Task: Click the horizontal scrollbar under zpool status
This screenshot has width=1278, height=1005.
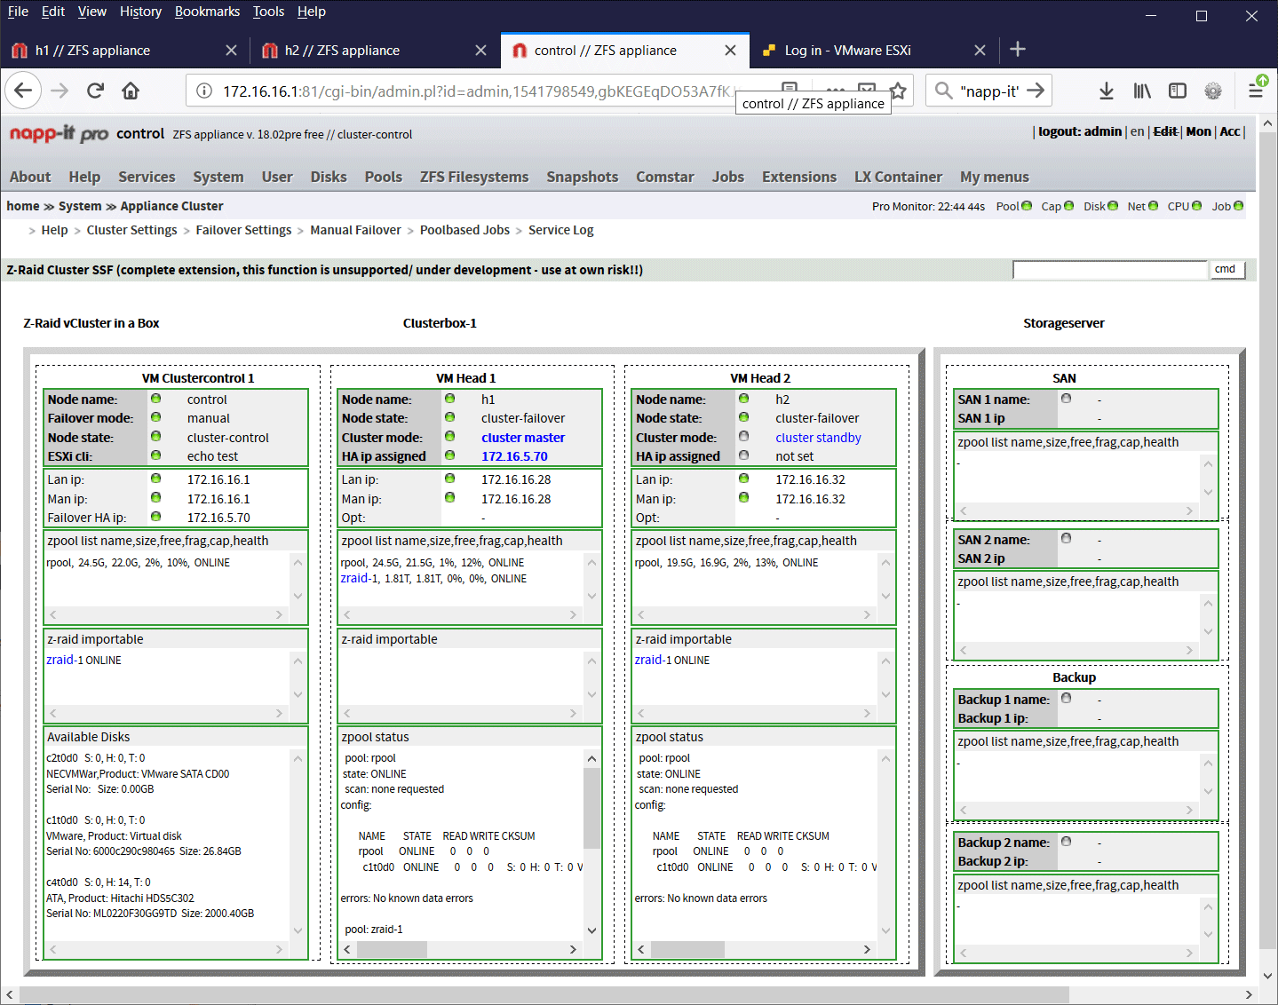Action: pyautogui.click(x=392, y=948)
